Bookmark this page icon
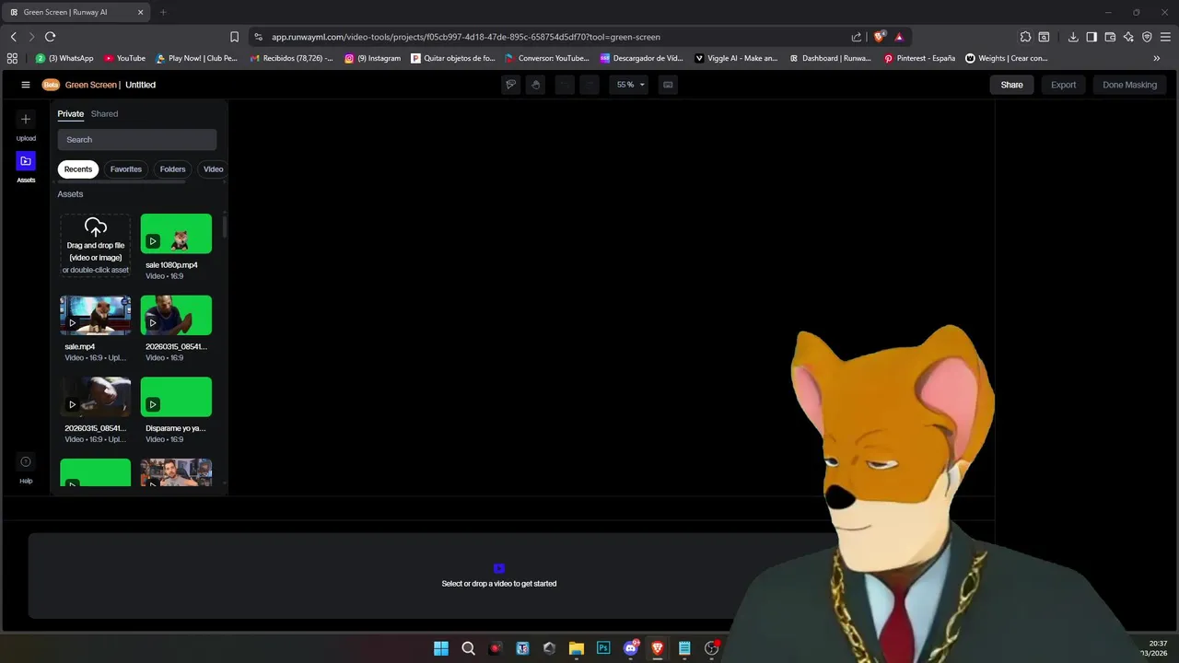The height and width of the screenshot is (663, 1179). (234, 37)
